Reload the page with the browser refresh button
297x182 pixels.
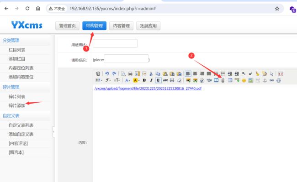[x=27, y=8]
